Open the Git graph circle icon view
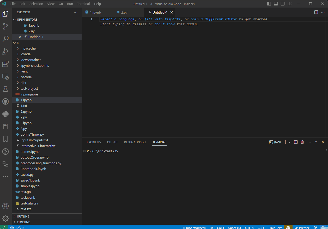The height and width of the screenshot is (229, 328). click(x=5, y=152)
